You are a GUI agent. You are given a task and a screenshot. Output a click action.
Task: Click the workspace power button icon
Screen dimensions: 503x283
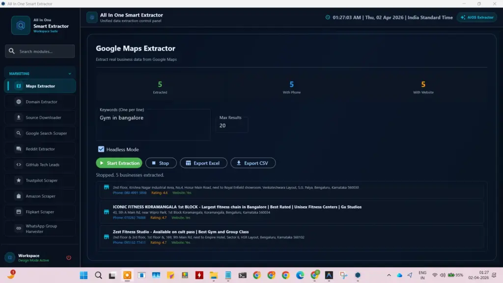[x=69, y=257]
